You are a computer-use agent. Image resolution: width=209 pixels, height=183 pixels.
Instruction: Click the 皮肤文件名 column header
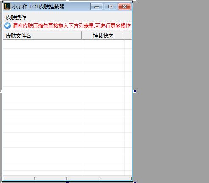point(42,36)
